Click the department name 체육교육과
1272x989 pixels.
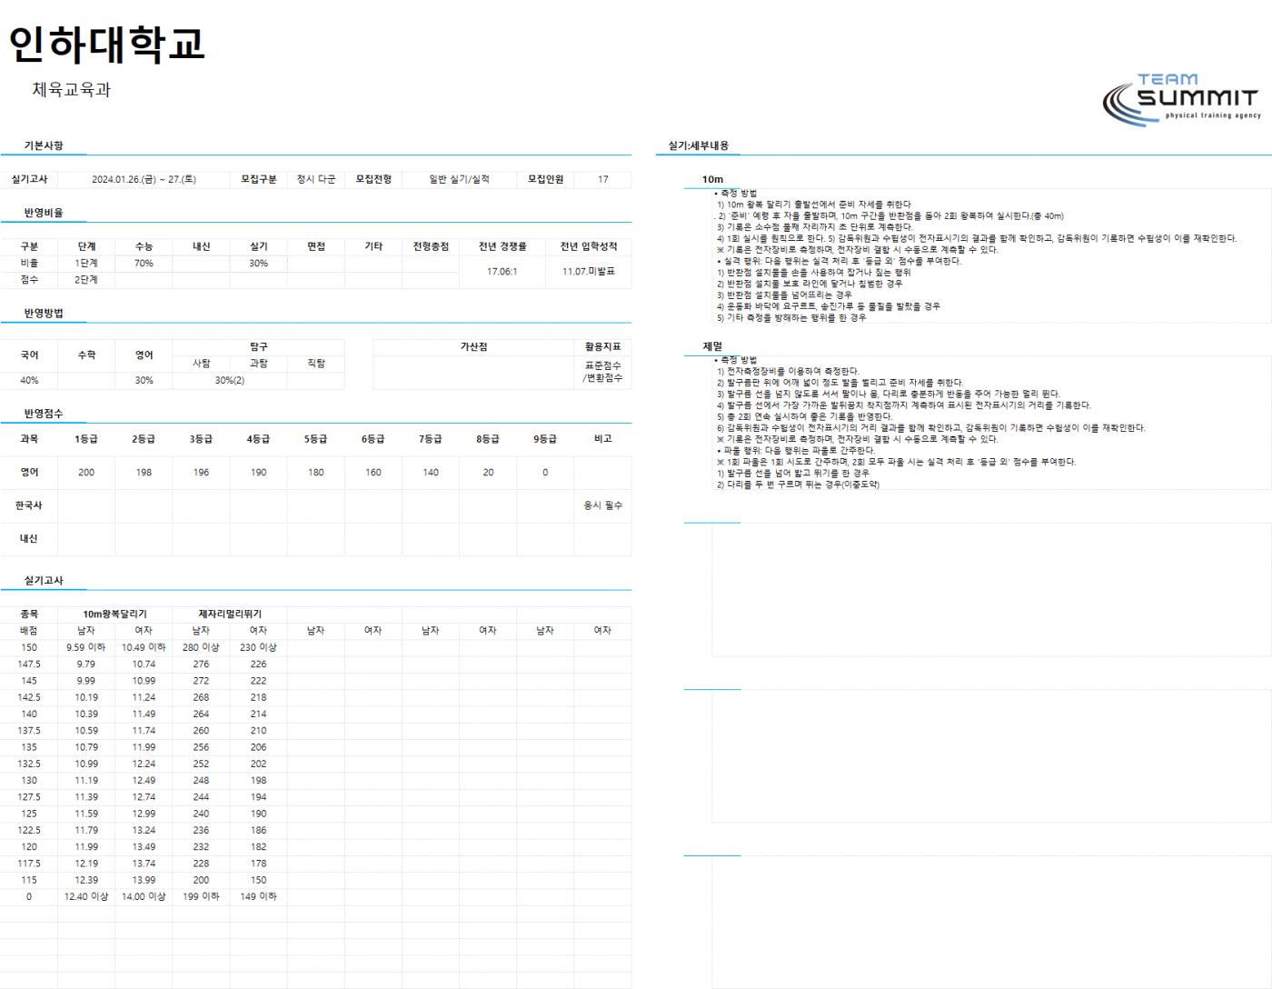[x=71, y=89]
